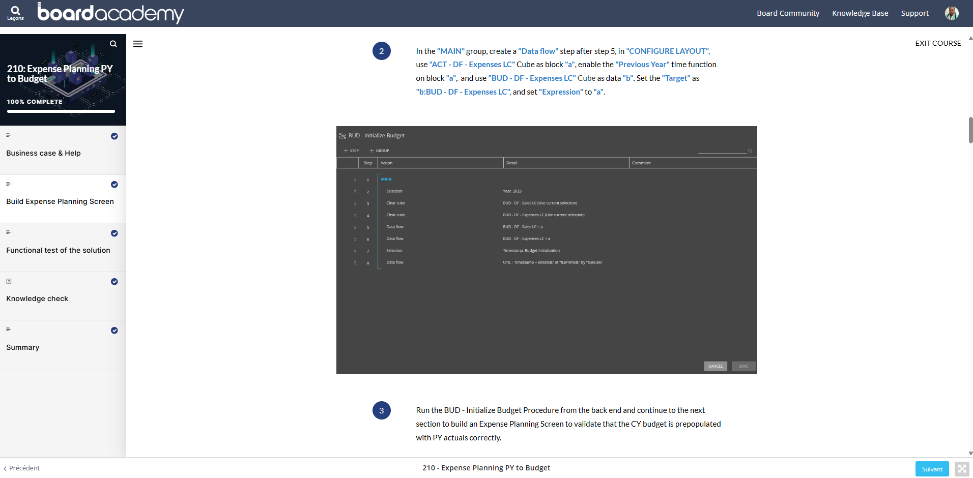Screen dimensions: 973x478
Task: Go to next page with Suivant
Action: [932, 469]
